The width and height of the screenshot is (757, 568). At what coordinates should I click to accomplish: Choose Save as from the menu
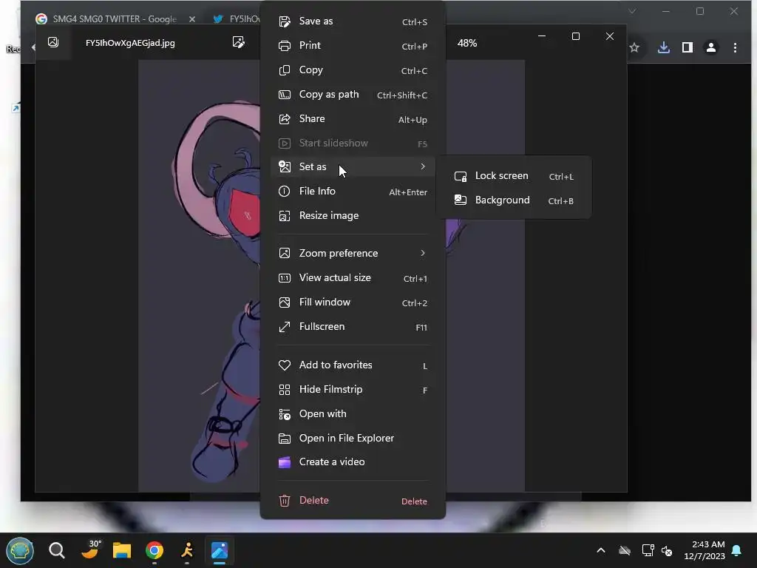click(x=353, y=21)
